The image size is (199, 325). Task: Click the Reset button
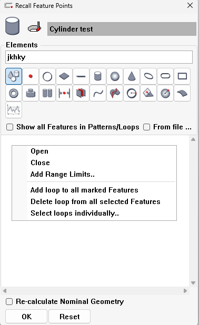[x=69, y=317]
